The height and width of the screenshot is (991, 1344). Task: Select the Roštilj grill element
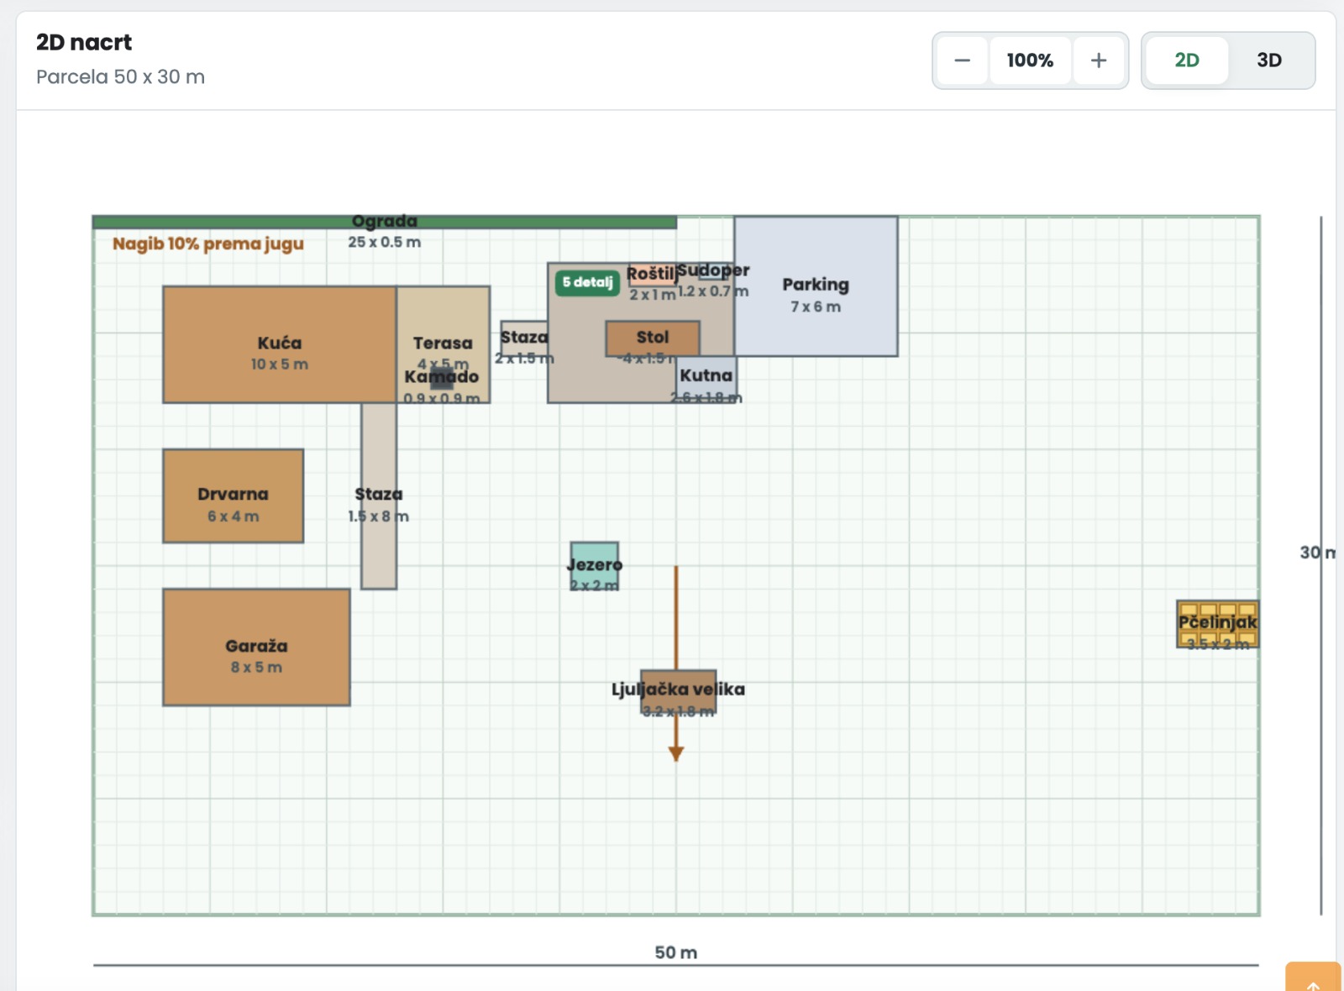tap(652, 275)
